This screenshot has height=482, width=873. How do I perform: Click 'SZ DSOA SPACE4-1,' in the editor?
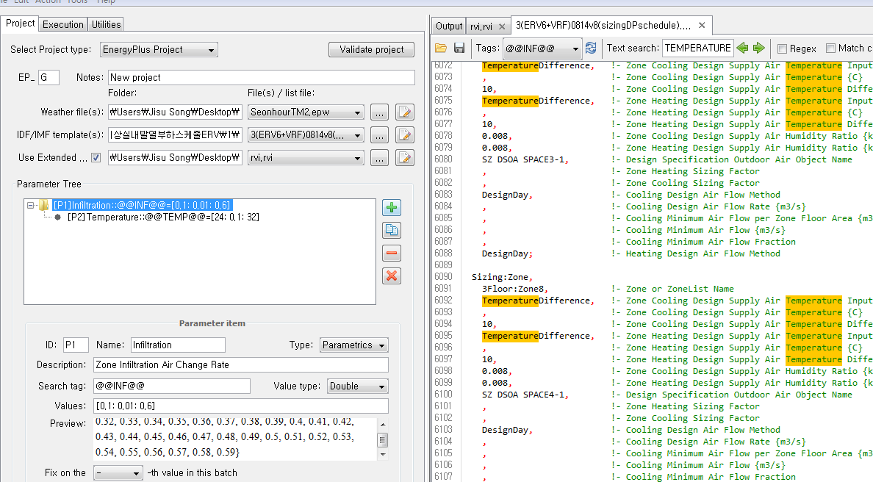(525, 395)
